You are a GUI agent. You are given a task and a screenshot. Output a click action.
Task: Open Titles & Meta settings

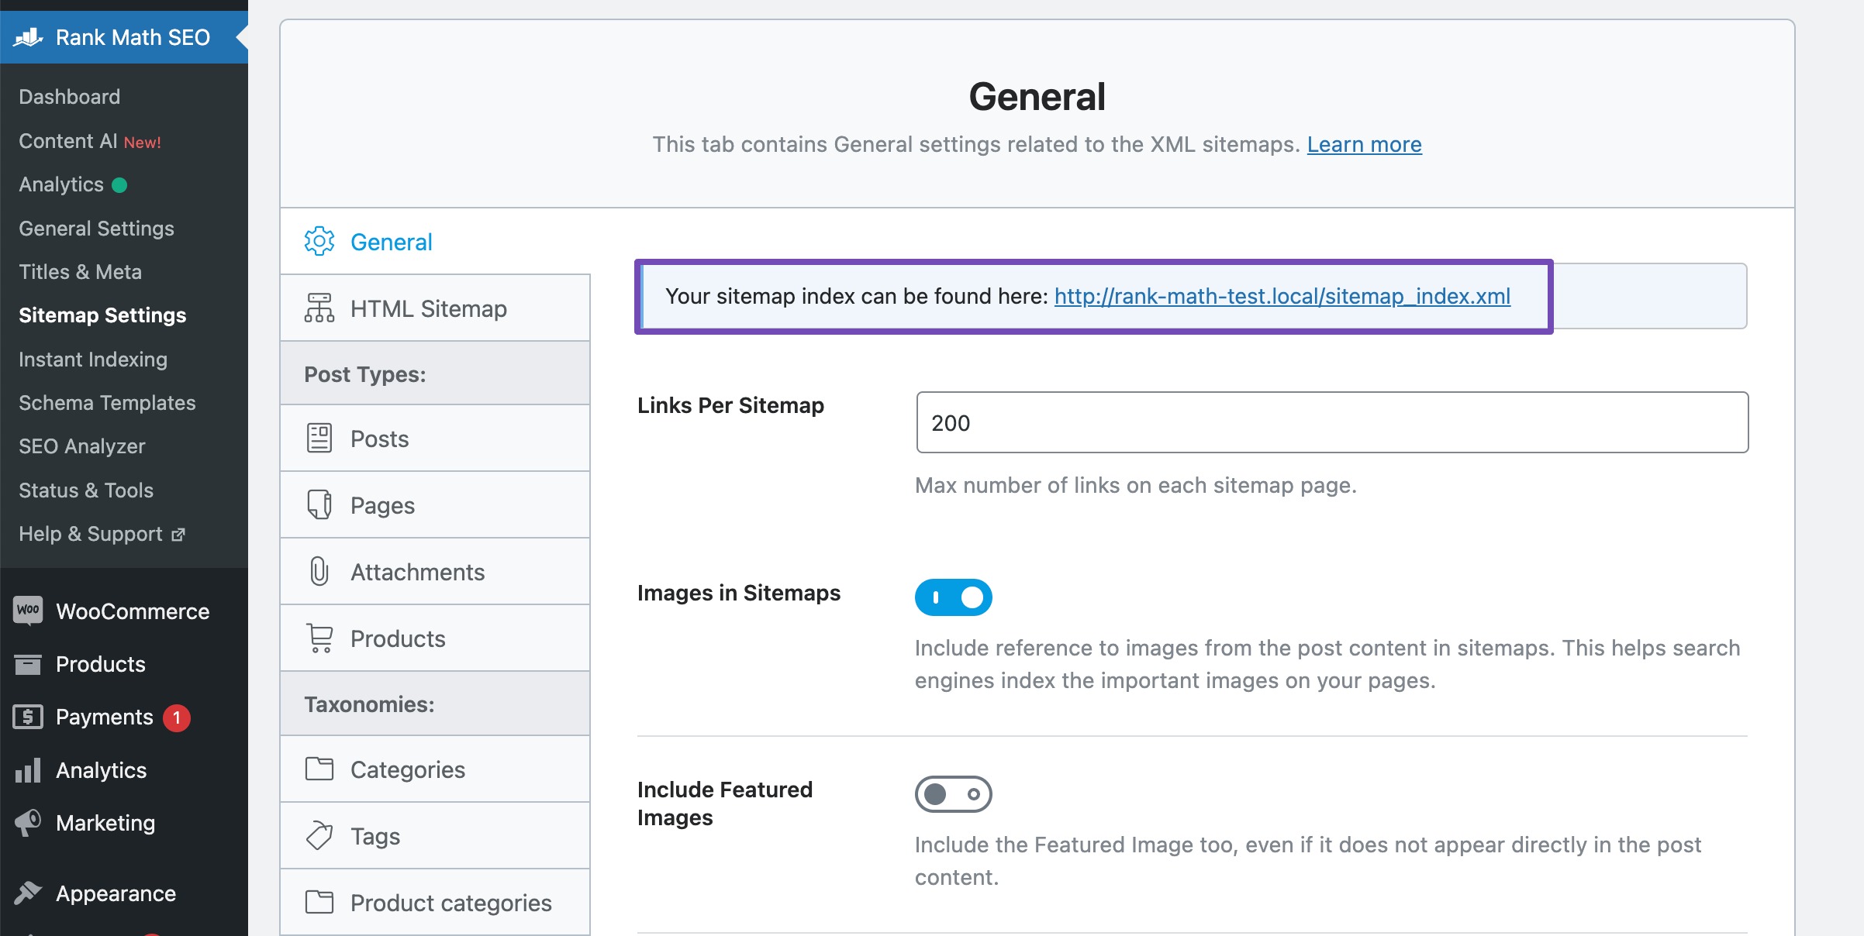[x=80, y=272]
